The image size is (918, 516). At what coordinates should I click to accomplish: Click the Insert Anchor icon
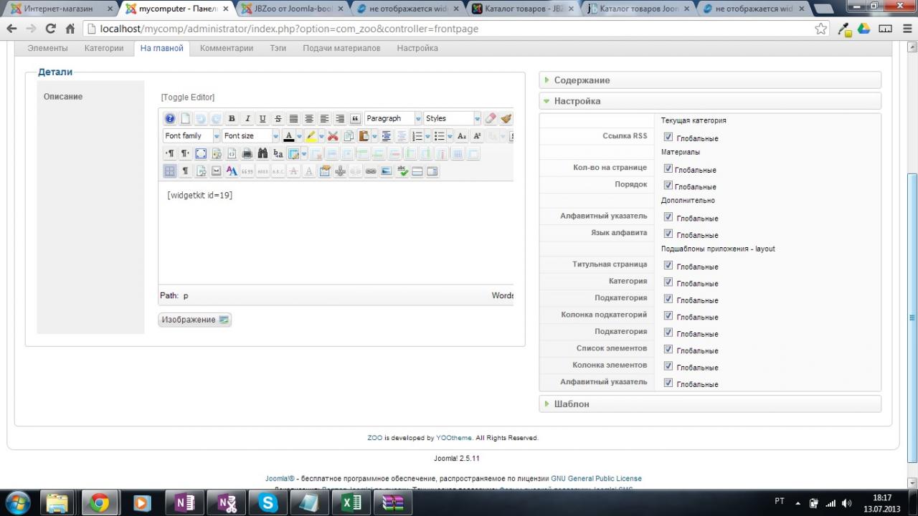point(340,171)
